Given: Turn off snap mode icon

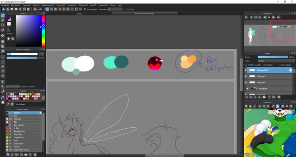Looking at the screenshot, I should [47, 9].
